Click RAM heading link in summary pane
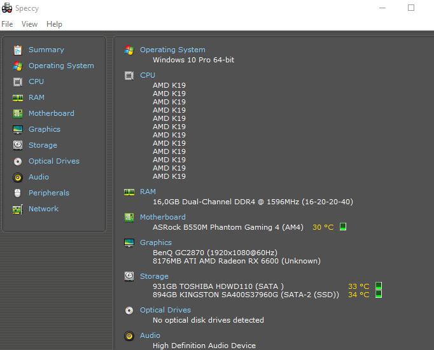Image resolution: width=434 pixels, height=350 pixels. tap(148, 192)
